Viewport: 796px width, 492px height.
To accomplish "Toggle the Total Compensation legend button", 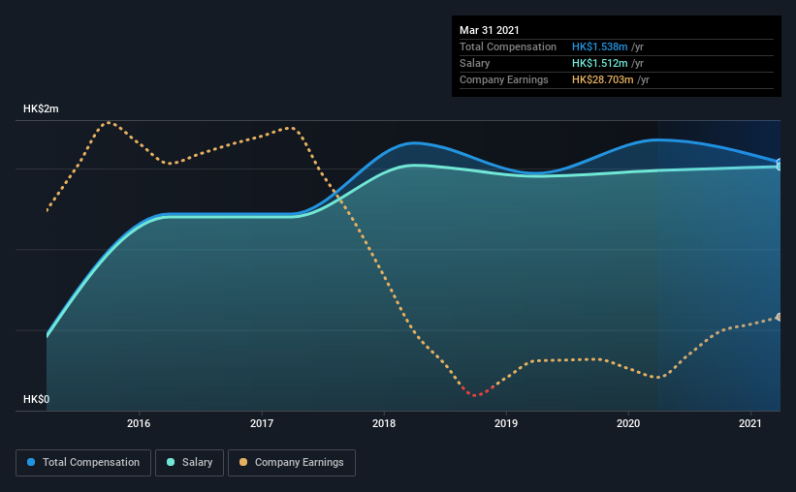I will tap(83, 463).
